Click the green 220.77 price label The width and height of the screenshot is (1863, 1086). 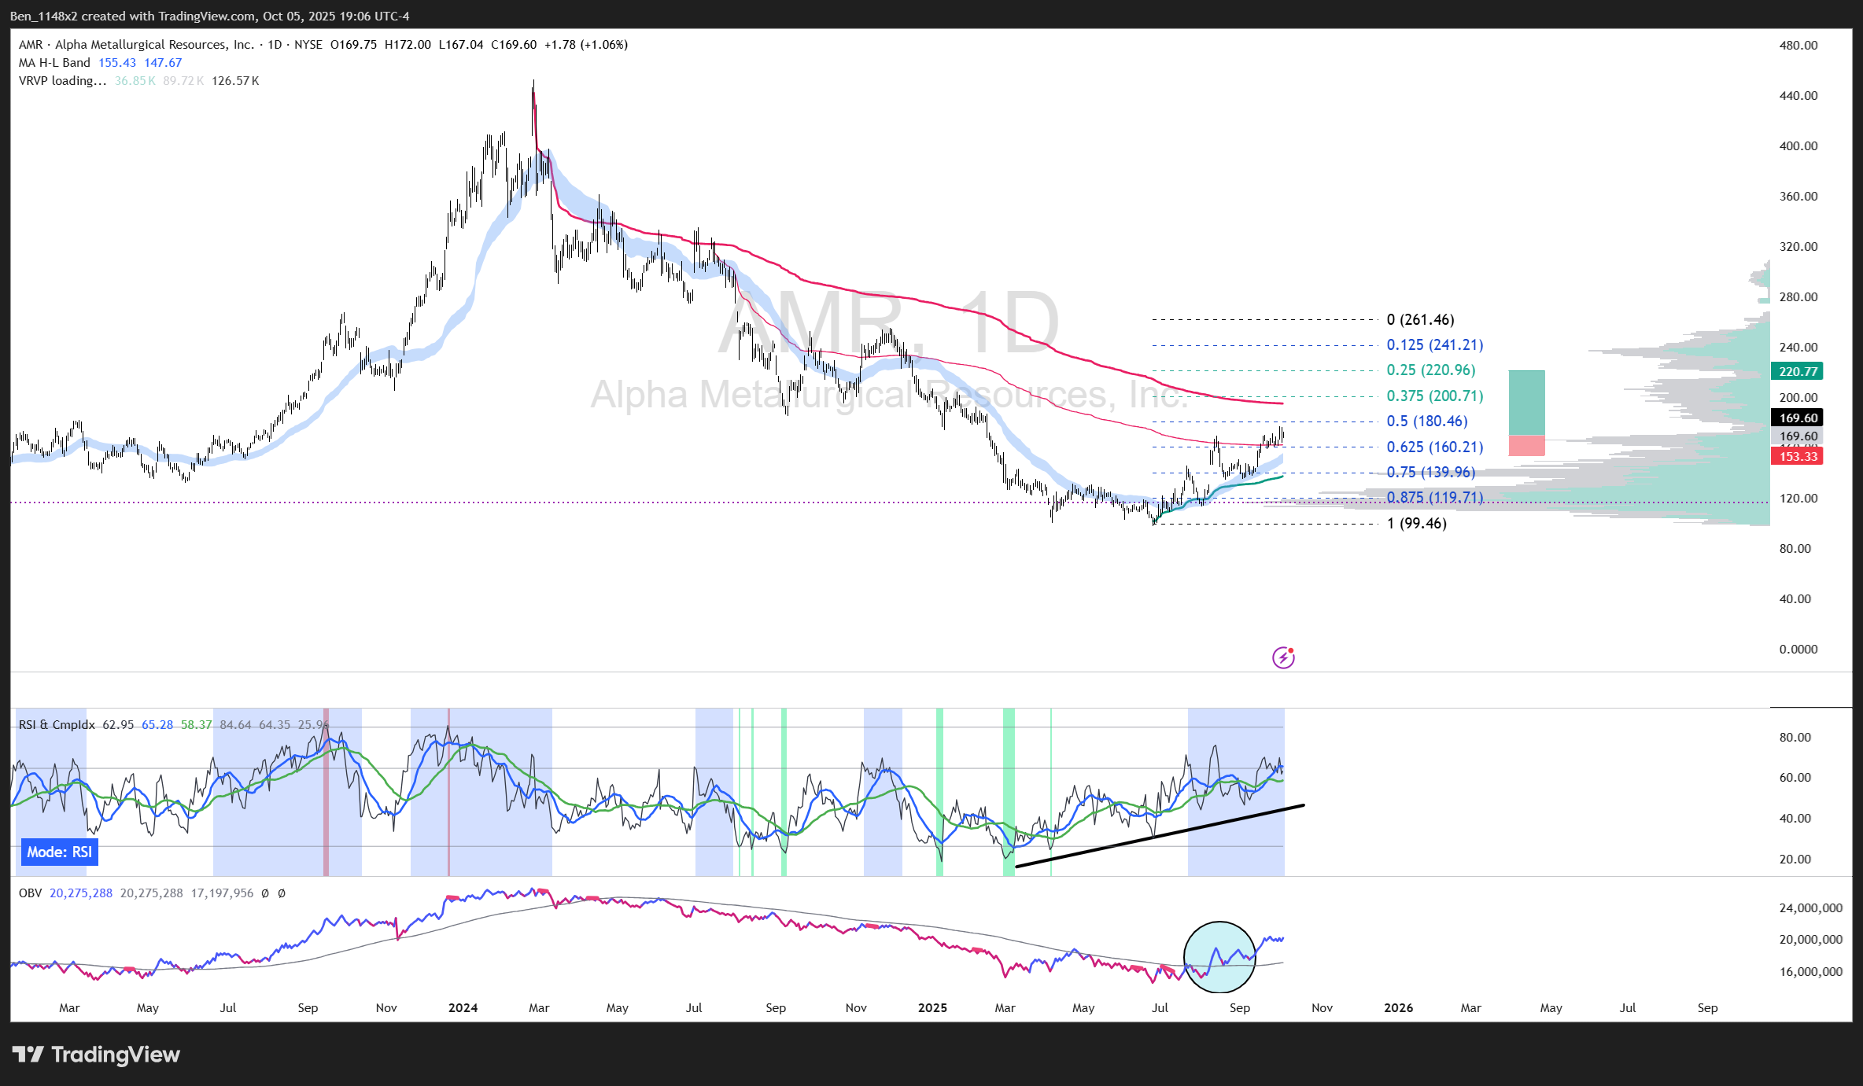tap(1798, 371)
